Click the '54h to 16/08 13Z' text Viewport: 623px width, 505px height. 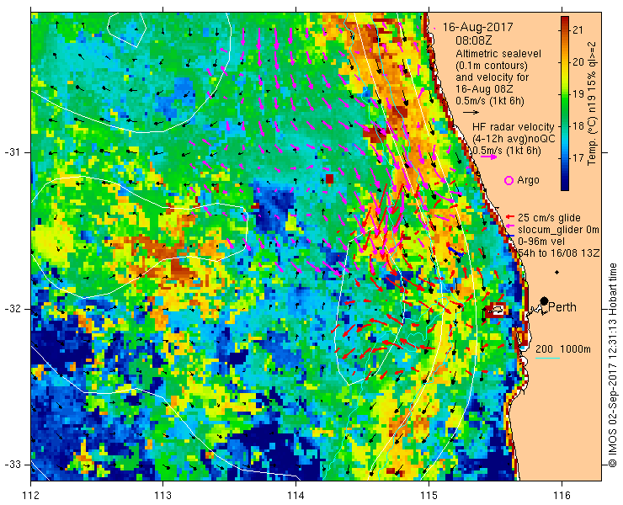pyautogui.click(x=559, y=253)
